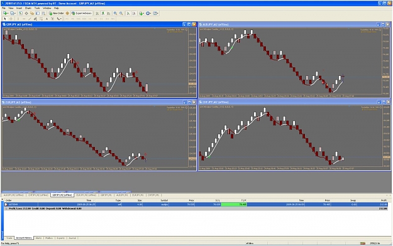Launch MetaEditor from the toolbar icon
393x246 pixels.
pos(67,13)
